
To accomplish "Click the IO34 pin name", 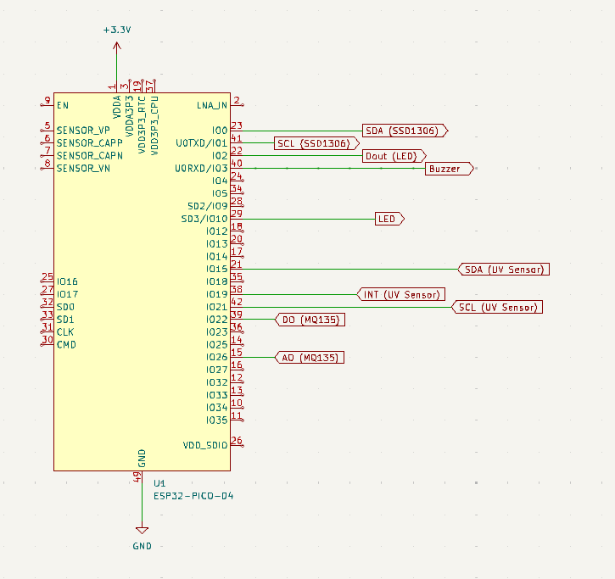I will (x=217, y=407).
